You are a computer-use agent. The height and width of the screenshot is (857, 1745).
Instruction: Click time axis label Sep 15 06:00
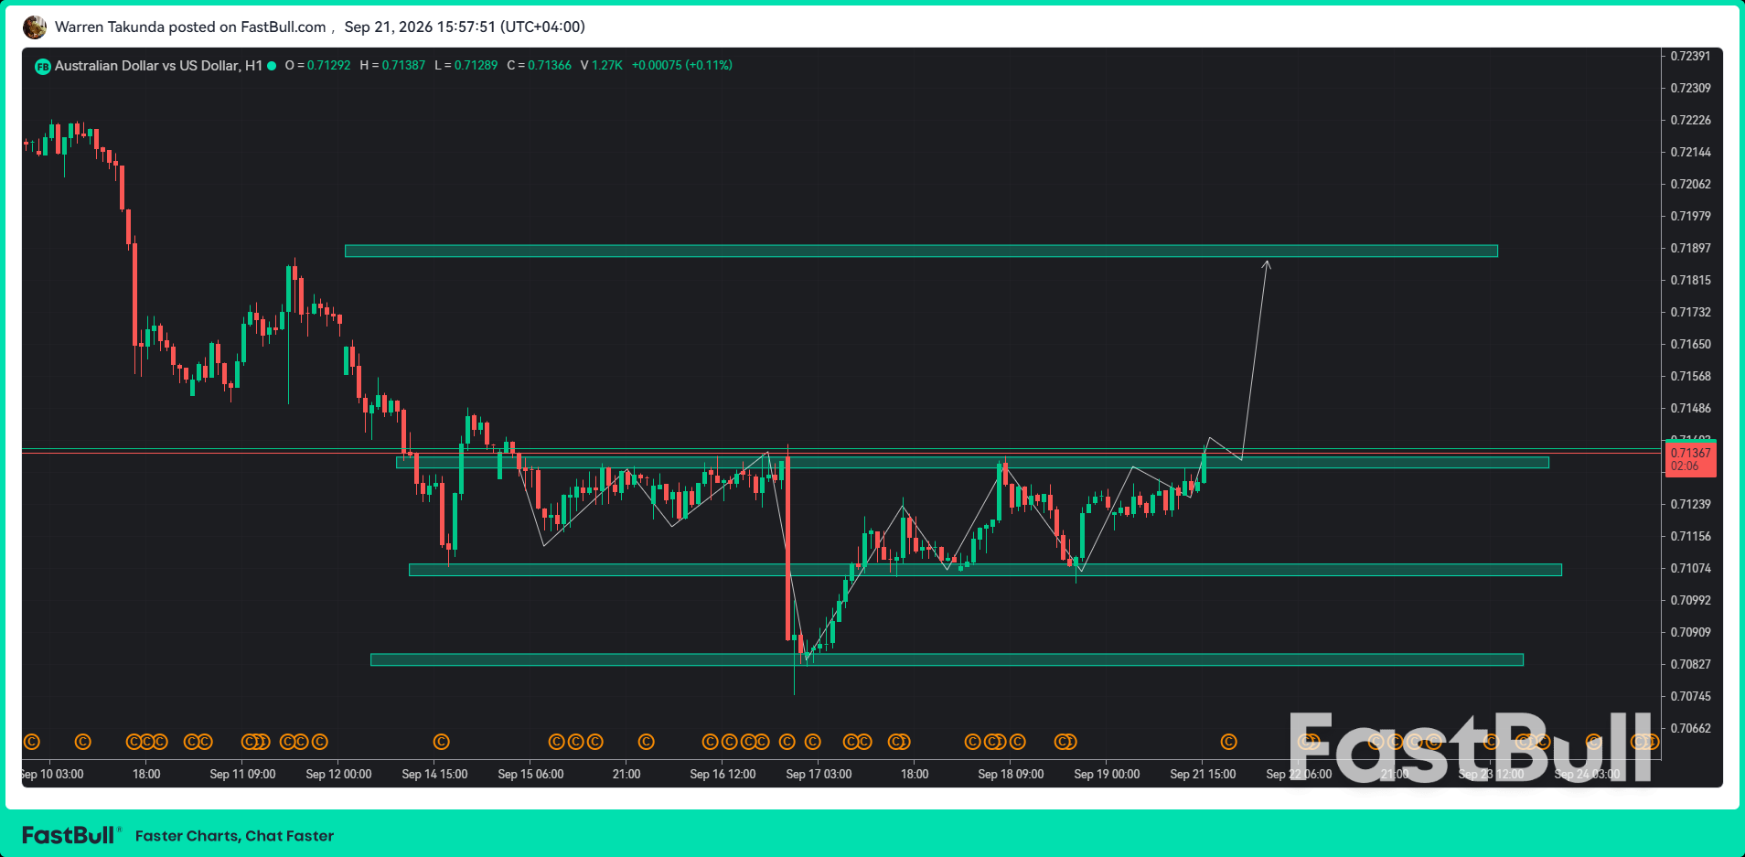click(x=530, y=775)
